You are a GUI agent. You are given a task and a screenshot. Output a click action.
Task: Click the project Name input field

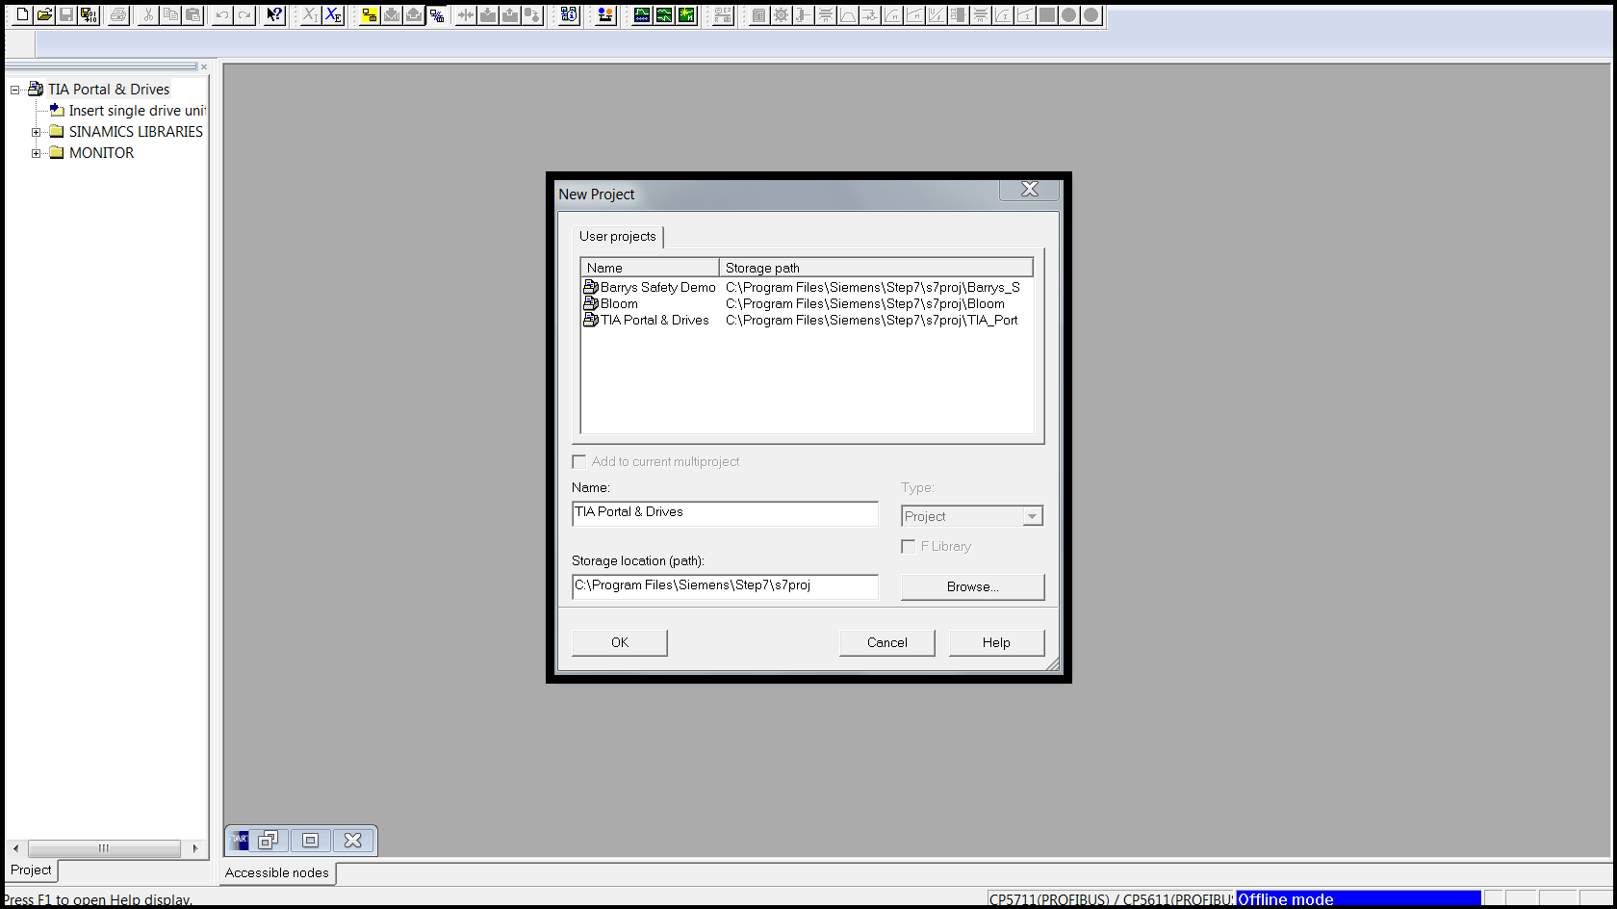point(725,513)
